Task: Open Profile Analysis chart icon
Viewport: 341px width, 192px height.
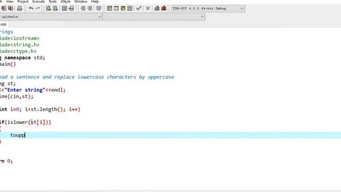Action: [x=157, y=9]
